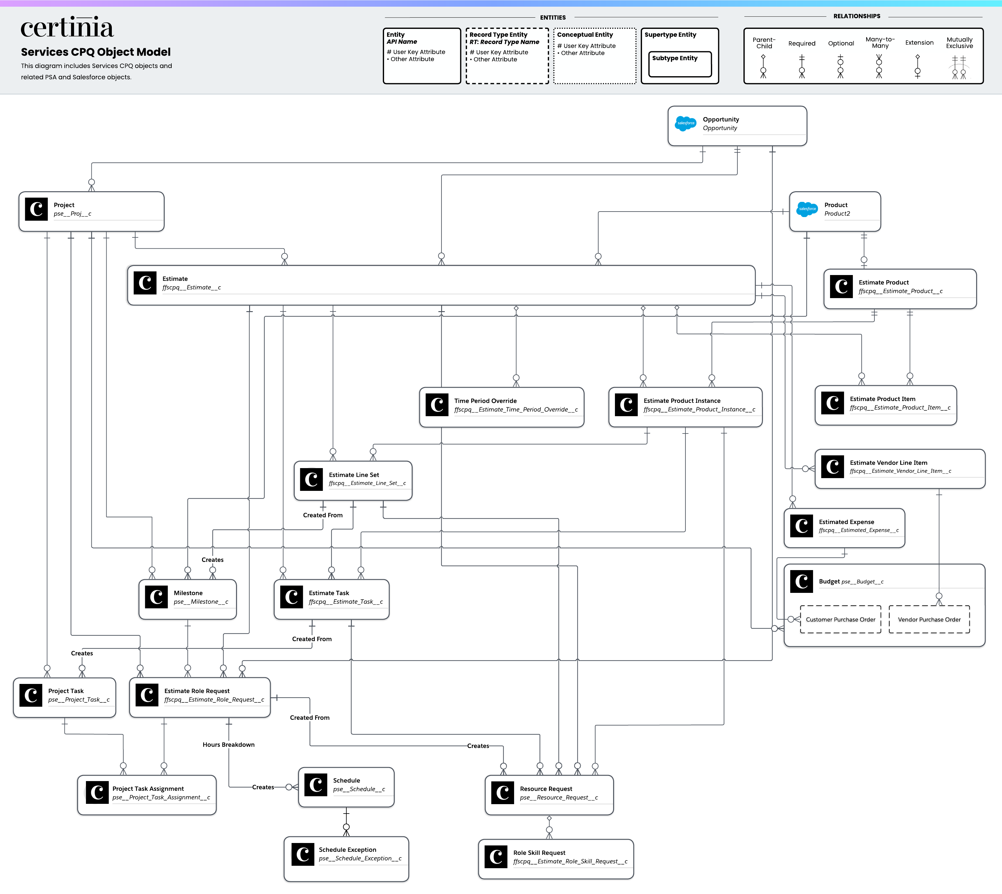The width and height of the screenshot is (1002, 894).
Task: Click the Certinia icon on Budget entity
Action: 801,581
